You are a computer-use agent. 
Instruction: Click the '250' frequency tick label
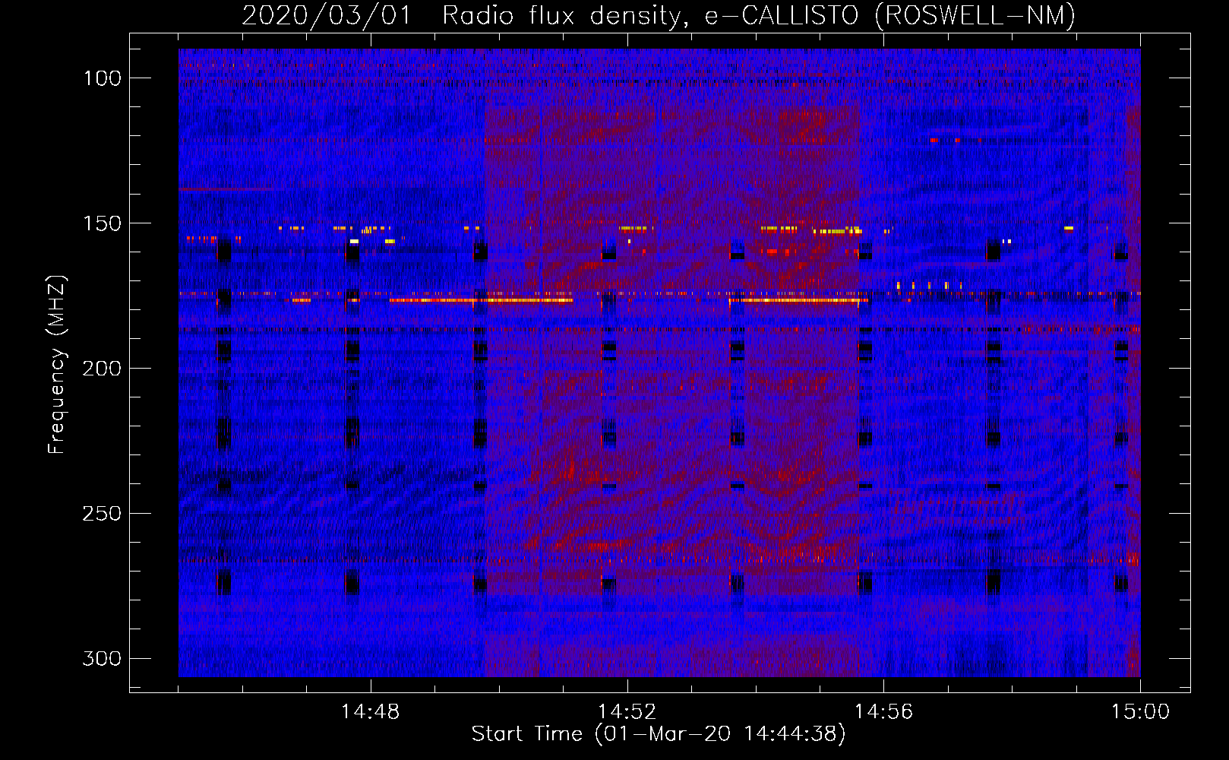[102, 514]
